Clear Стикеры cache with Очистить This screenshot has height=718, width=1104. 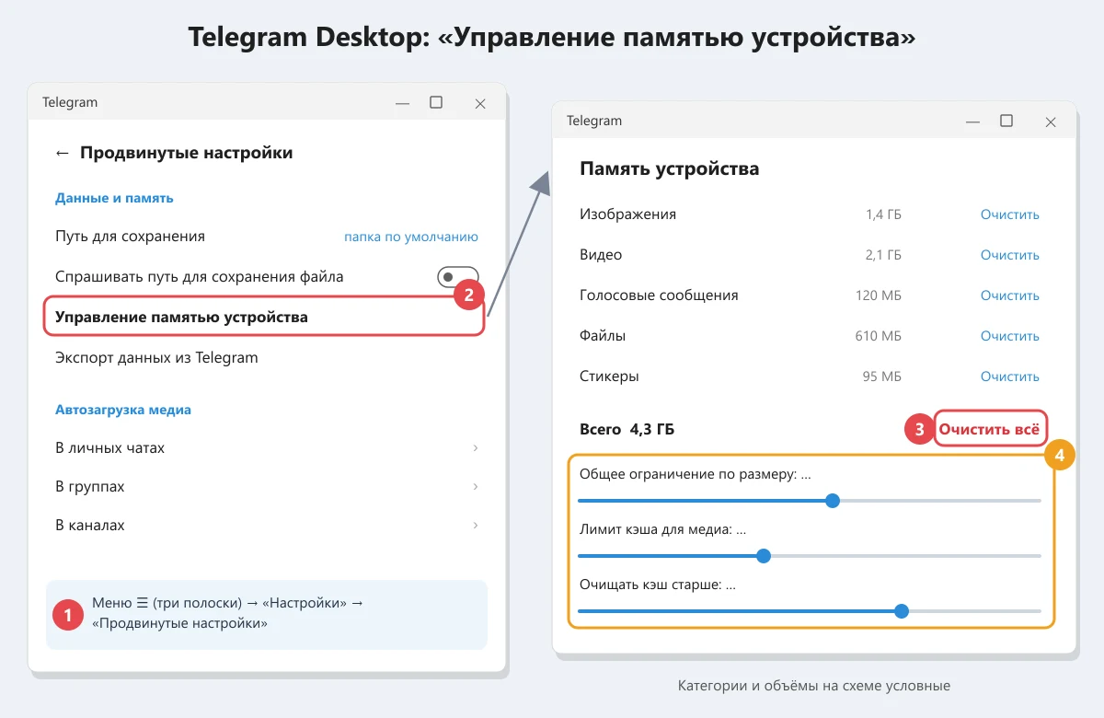1009,376
